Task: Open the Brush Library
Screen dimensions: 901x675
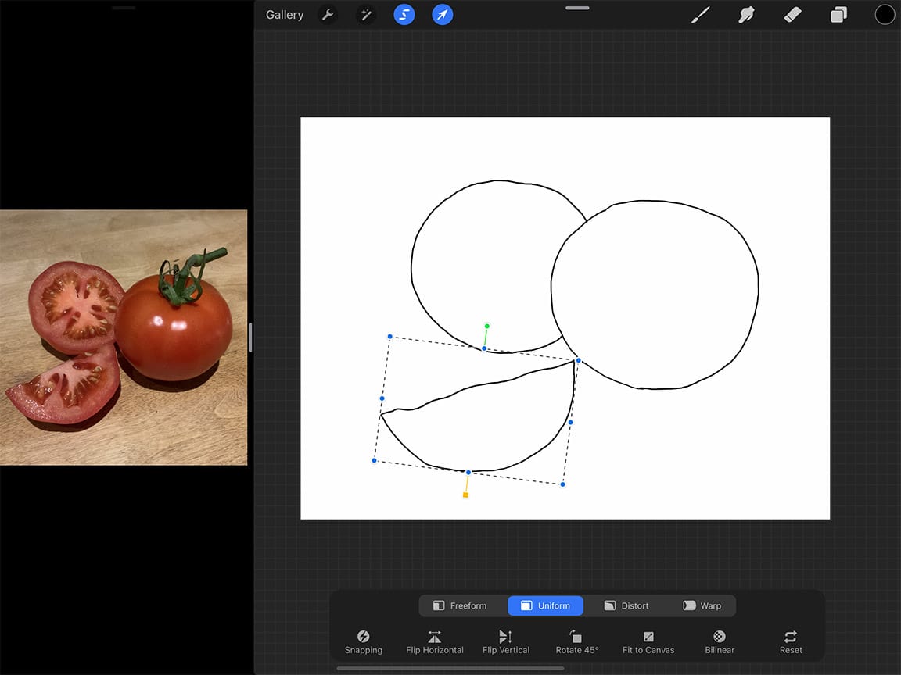Action: pos(700,14)
